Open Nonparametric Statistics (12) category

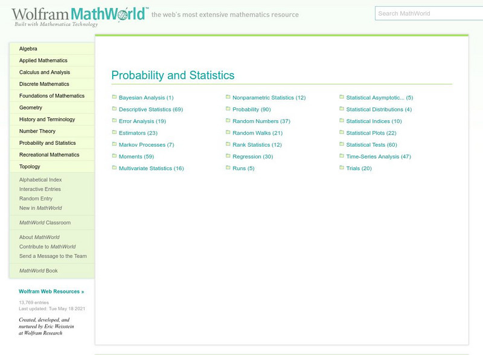click(x=269, y=98)
